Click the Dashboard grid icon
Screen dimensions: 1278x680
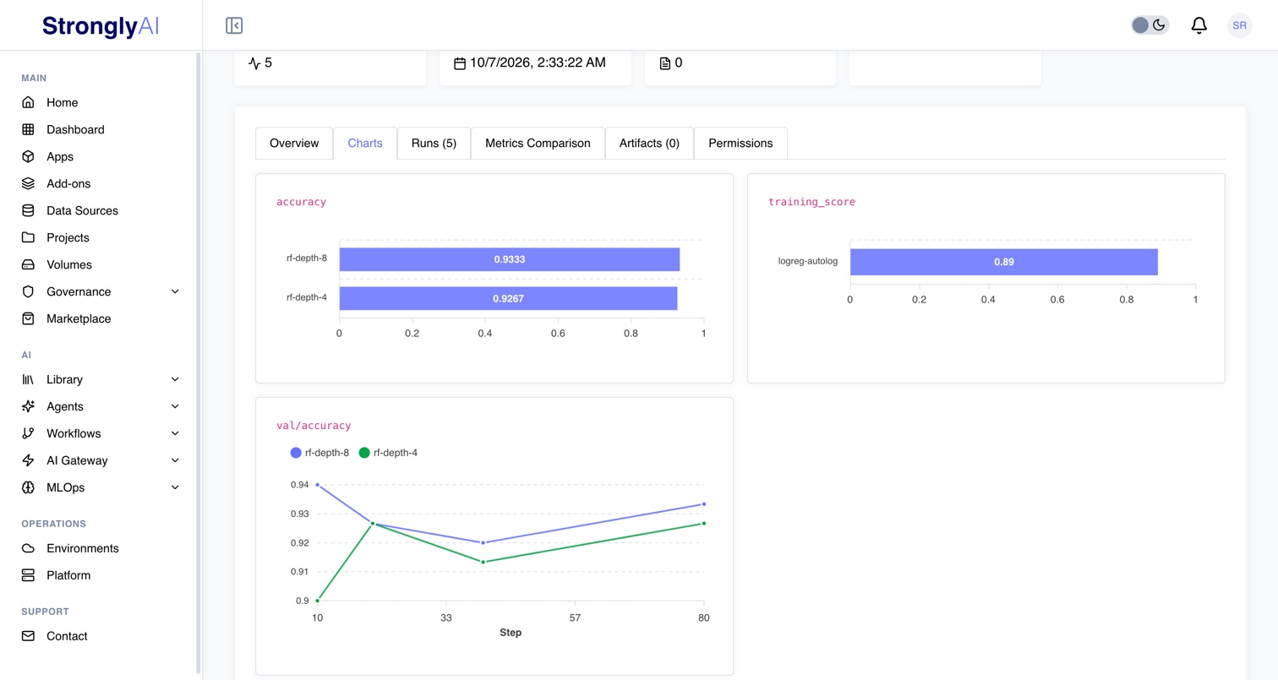point(28,129)
